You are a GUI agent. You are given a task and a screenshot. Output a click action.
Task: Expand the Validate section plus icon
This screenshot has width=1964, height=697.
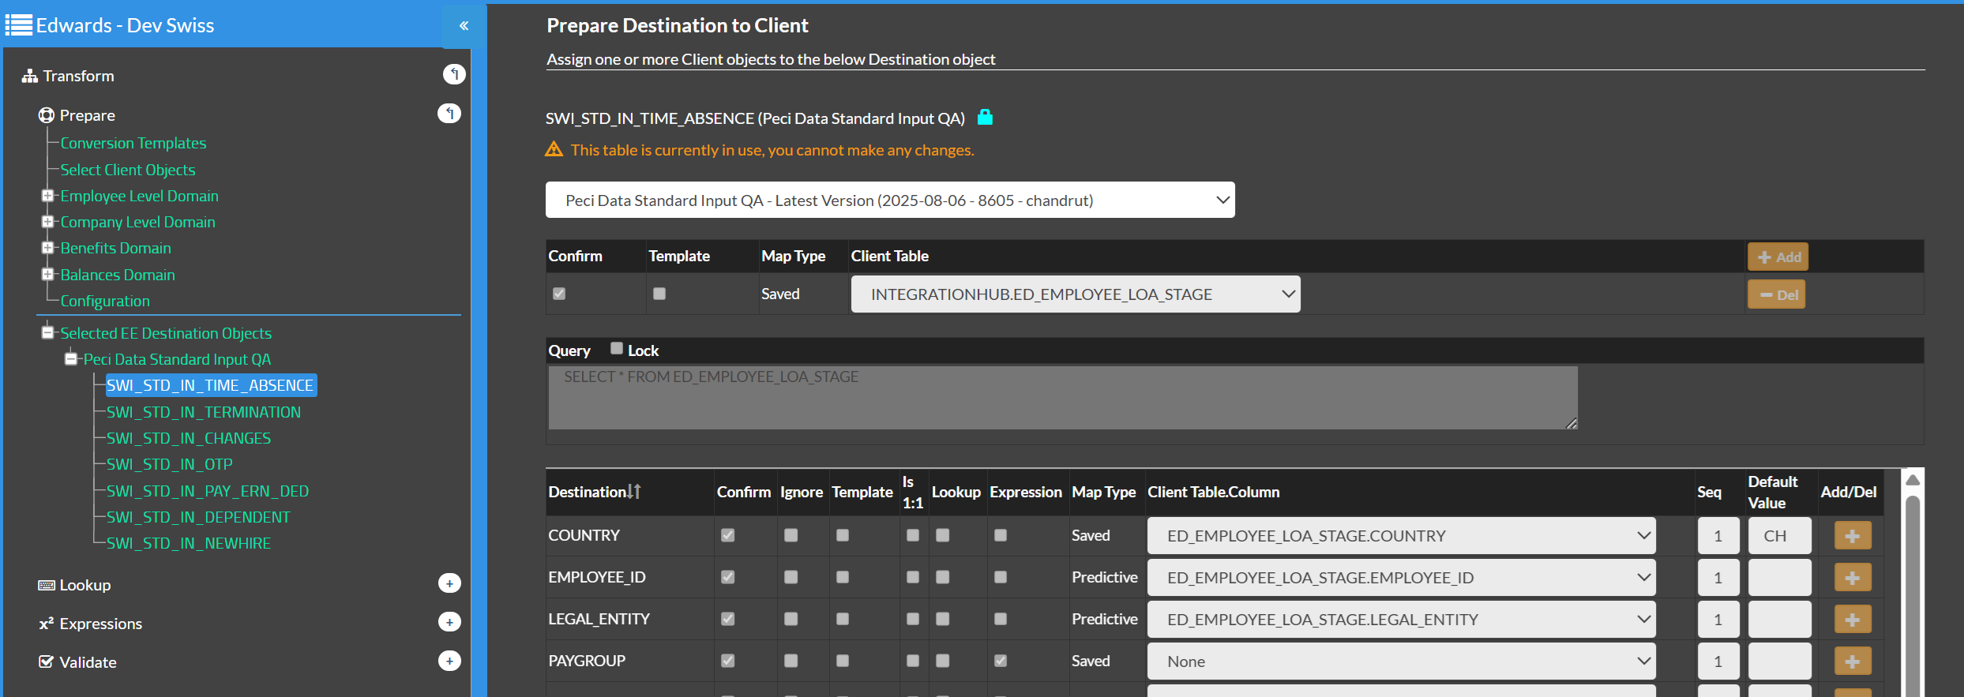[x=449, y=661]
